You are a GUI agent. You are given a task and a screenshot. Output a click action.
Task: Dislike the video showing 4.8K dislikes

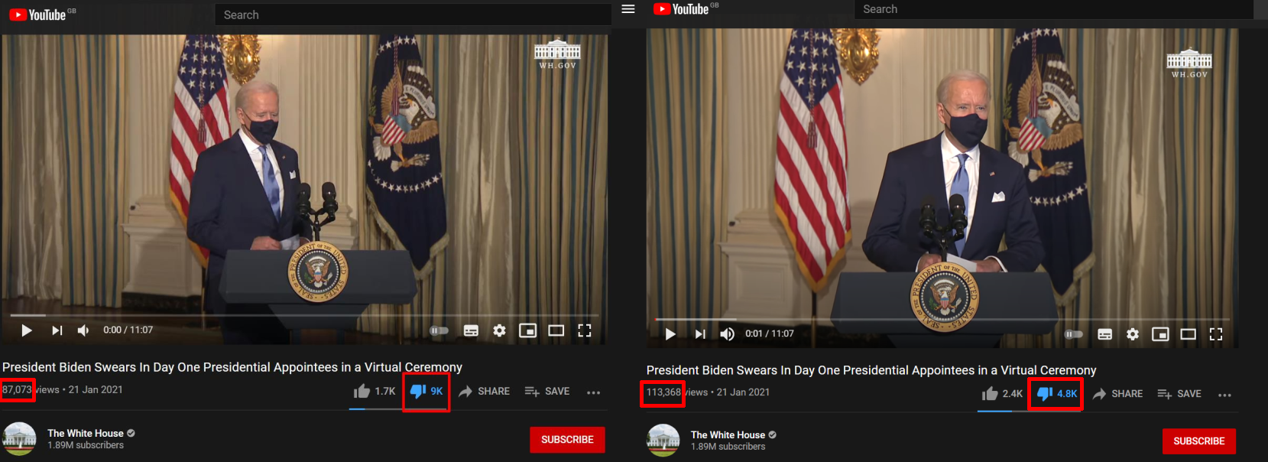(1056, 394)
